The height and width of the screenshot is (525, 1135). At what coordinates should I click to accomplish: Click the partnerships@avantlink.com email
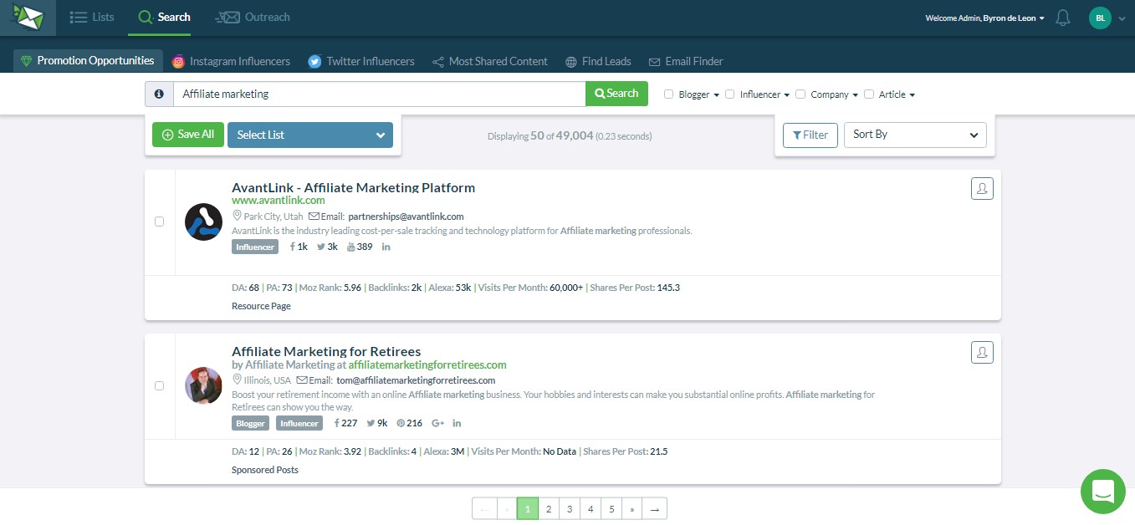406,217
